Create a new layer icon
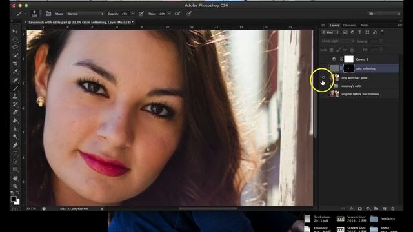 click(385, 209)
